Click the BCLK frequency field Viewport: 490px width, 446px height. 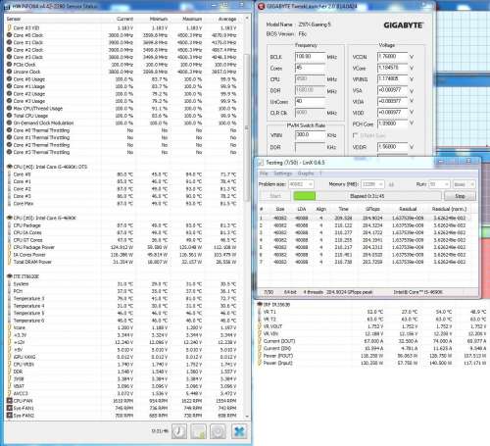[310, 57]
